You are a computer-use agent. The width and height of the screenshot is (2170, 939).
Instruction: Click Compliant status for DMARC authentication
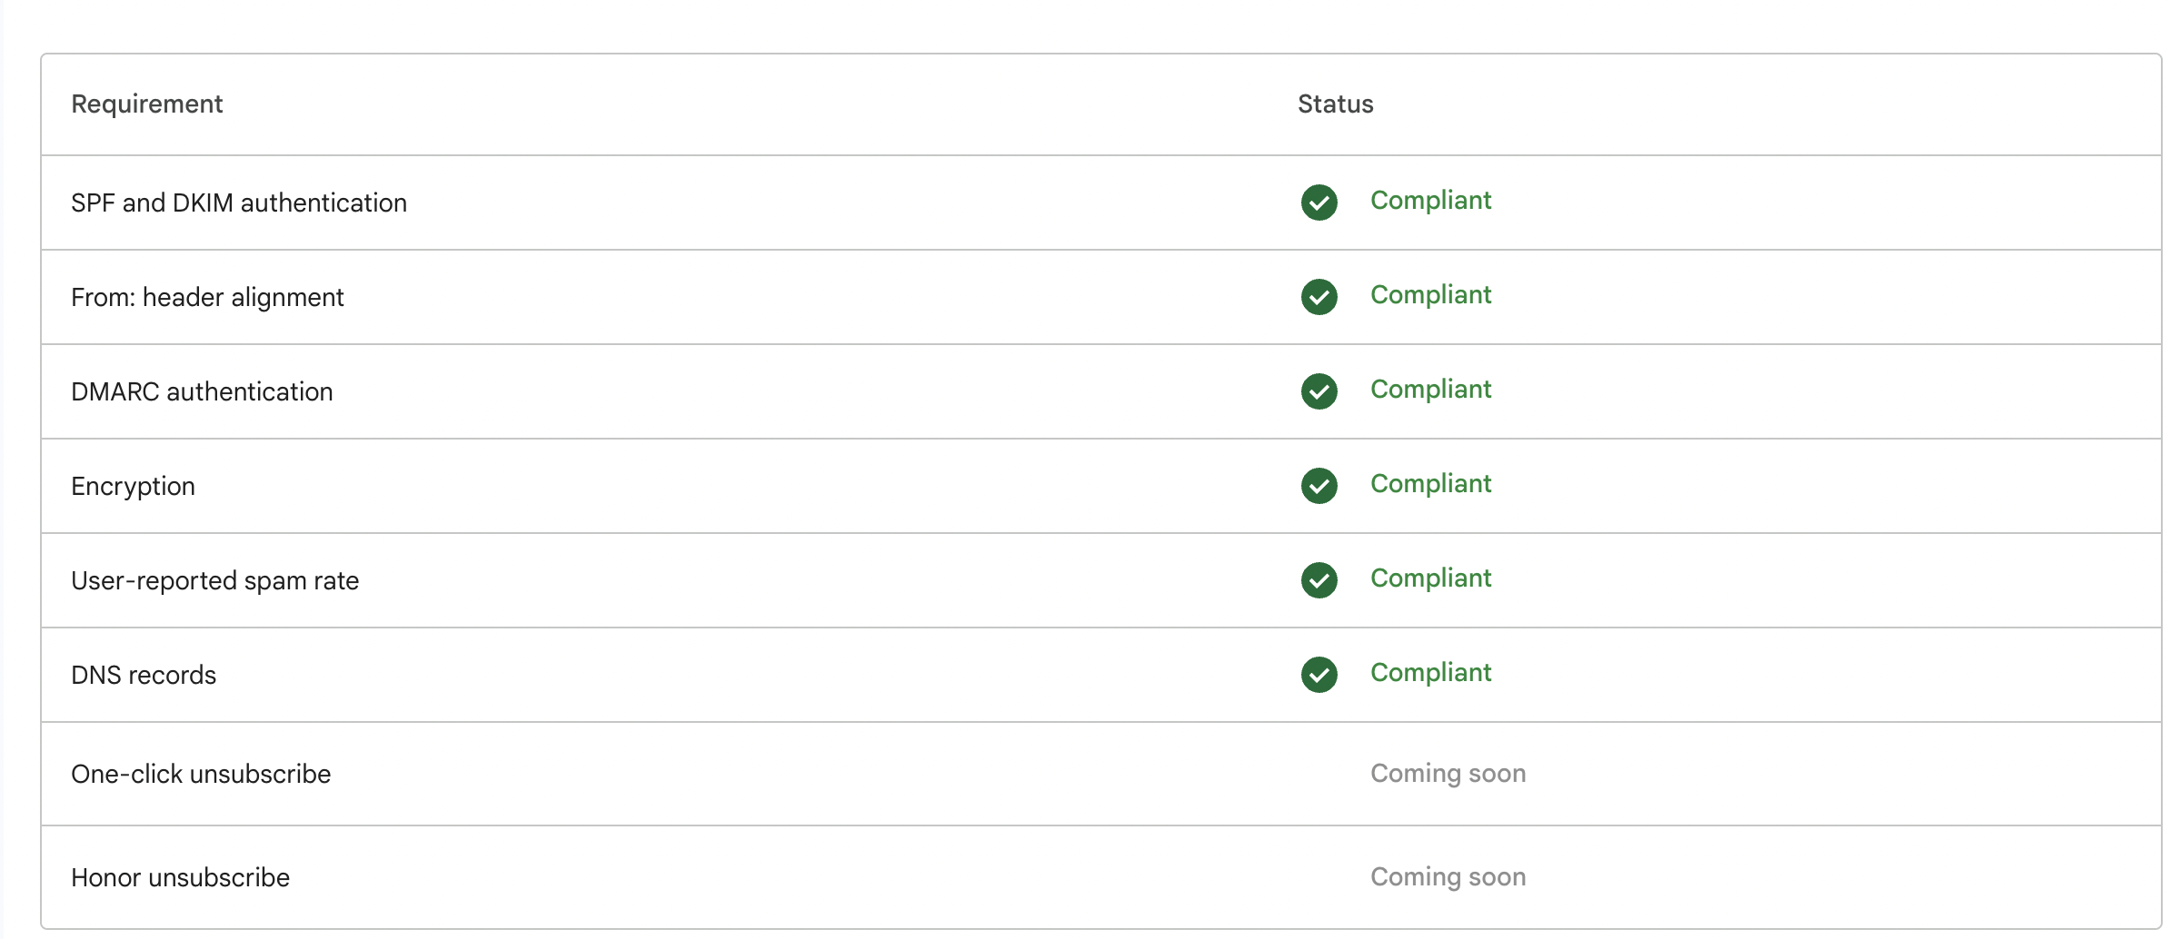(x=1430, y=390)
